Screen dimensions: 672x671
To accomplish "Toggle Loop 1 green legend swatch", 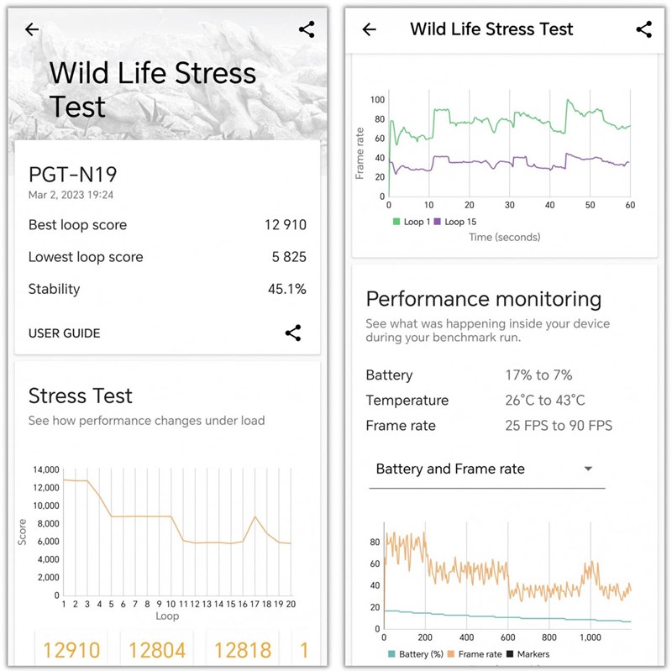I will (x=397, y=222).
